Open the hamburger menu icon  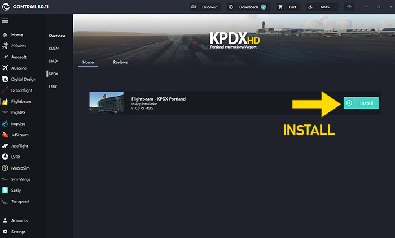pos(5,20)
